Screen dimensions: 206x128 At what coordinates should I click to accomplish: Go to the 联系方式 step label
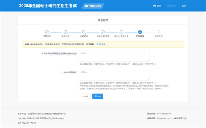pyautogui.click(x=159, y=36)
